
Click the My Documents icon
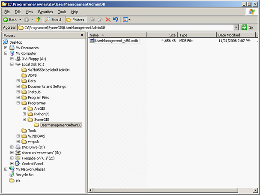pos(12,48)
